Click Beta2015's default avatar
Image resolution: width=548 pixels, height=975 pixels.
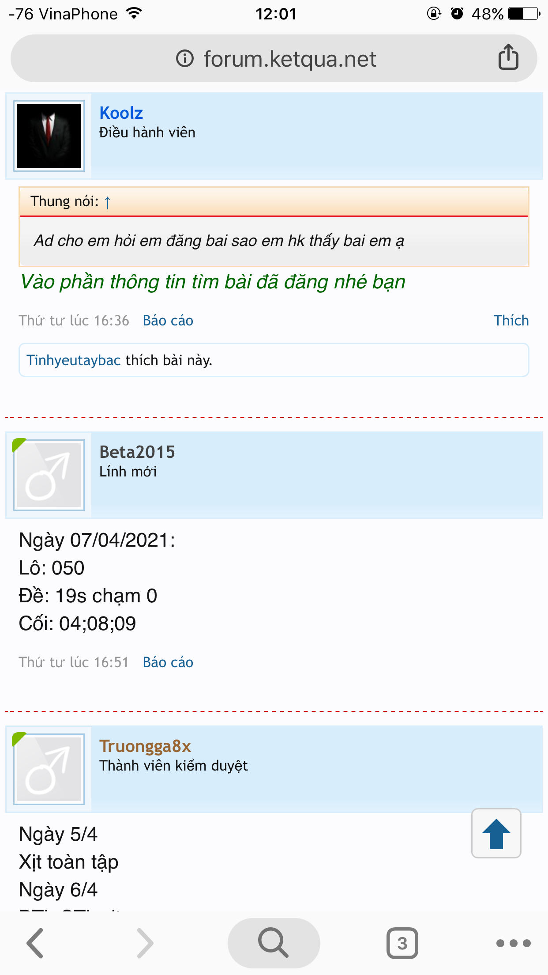click(x=49, y=475)
